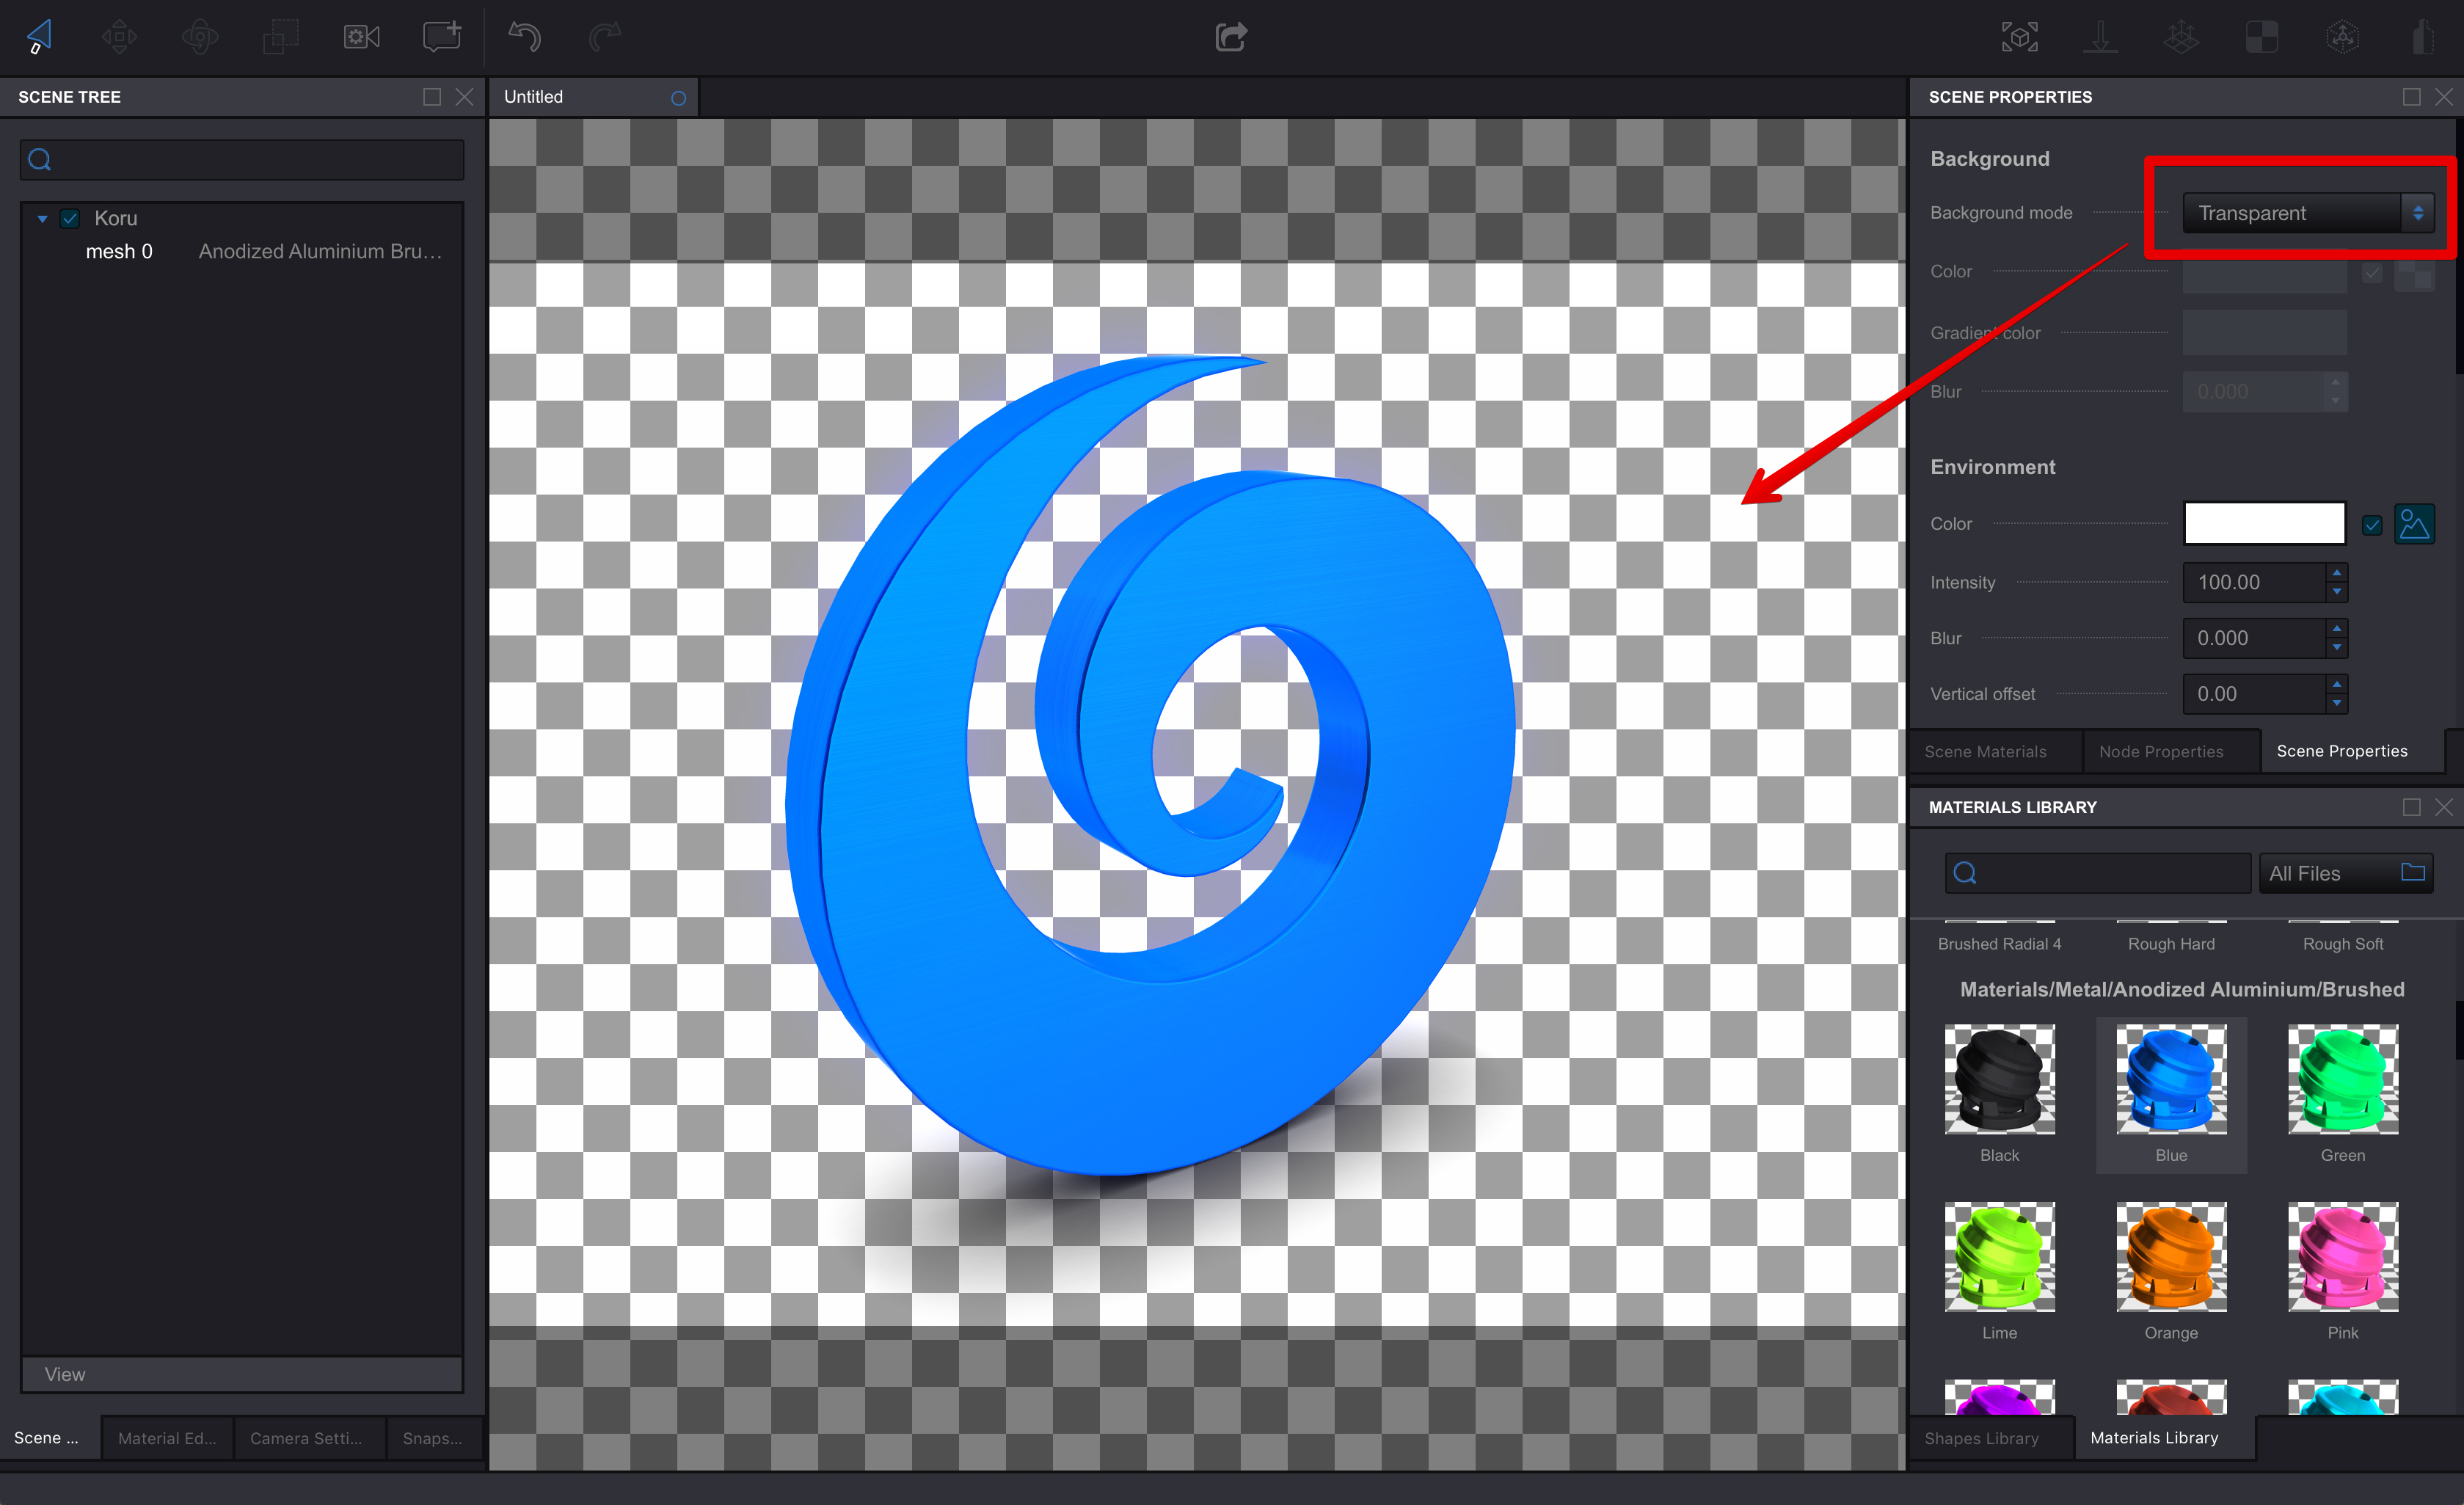Screen dimensions: 2464x1505
Task: Collapse the Koru node in Scene Tree
Action: [42, 218]
